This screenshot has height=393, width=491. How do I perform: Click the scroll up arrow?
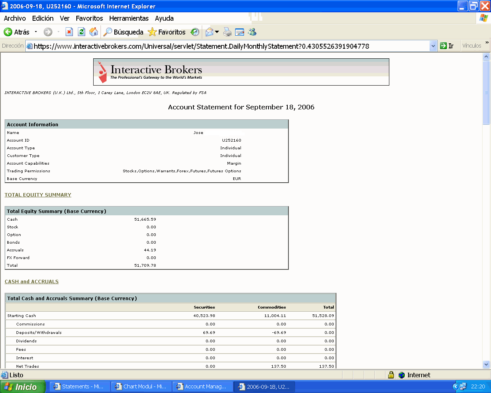(486, 56)
